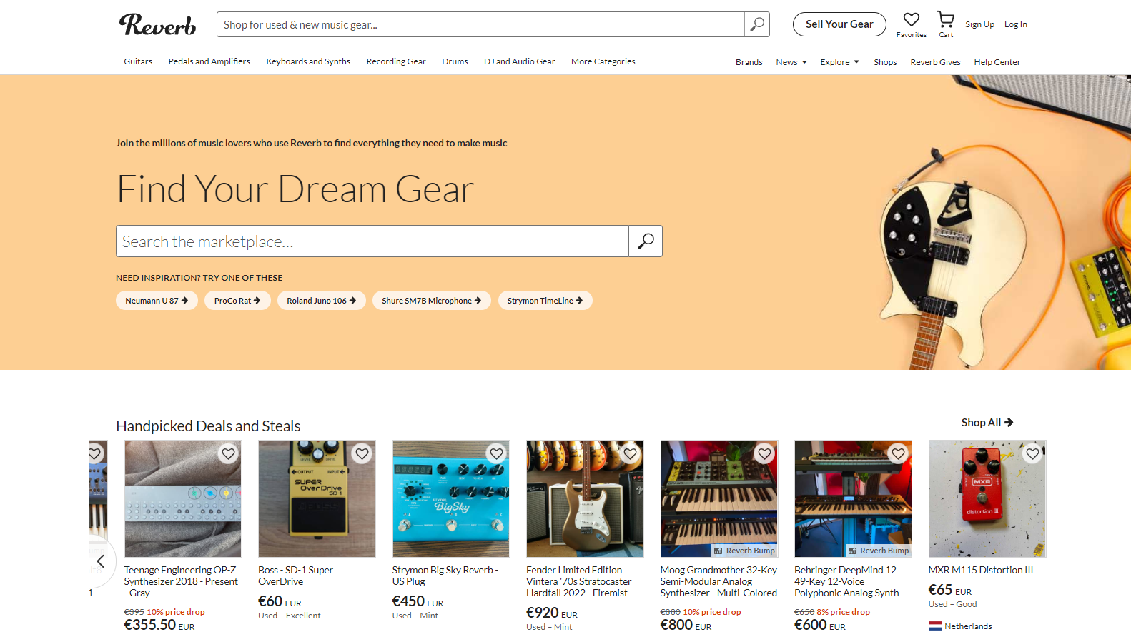Open Teenage Engineering OP-Z Synthesizer title
The image size is (1131, 632).
181,581
